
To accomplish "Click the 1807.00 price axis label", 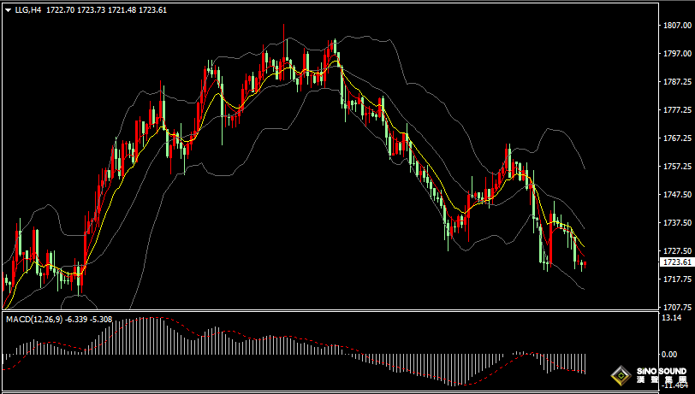I will [x=677, y=26].
